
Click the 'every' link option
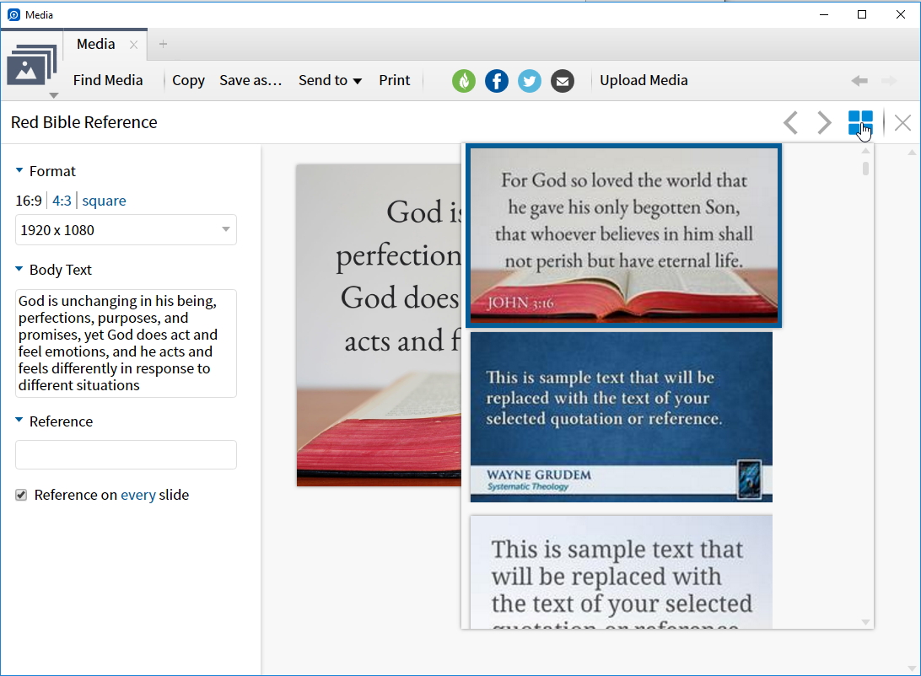point(138,496)
